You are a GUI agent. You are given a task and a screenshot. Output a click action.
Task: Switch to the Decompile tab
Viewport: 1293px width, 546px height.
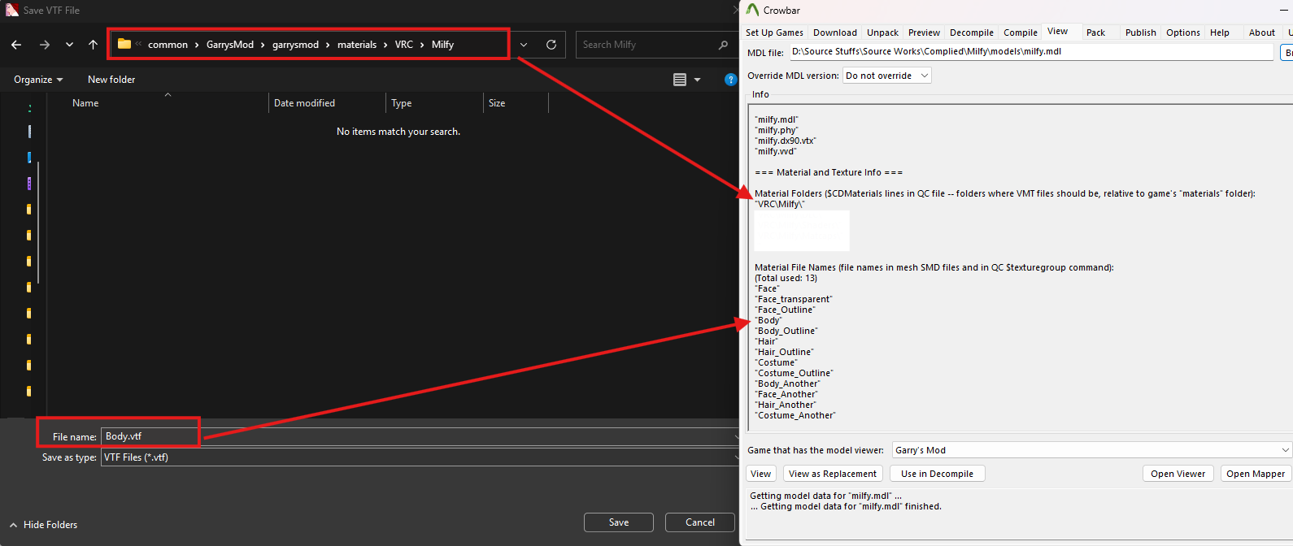click(972, 32)
